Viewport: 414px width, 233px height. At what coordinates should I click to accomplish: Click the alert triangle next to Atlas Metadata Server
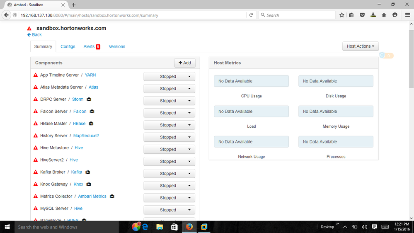(x=36, y=87)
